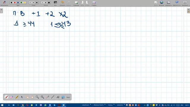Open the Фон background chooser

pos(56,3)
